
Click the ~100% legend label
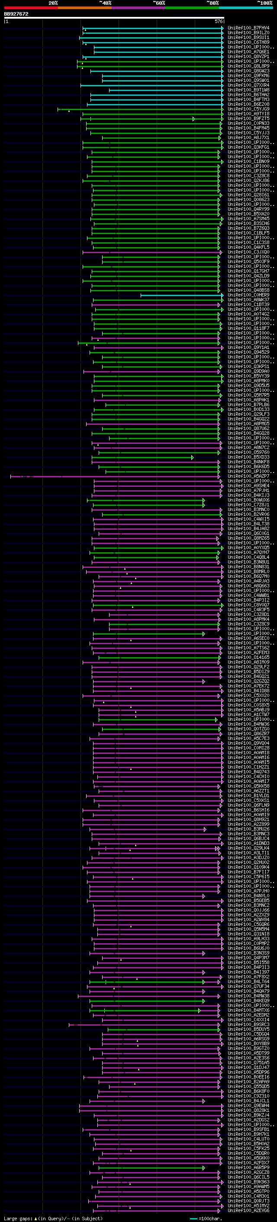[265, 3]
